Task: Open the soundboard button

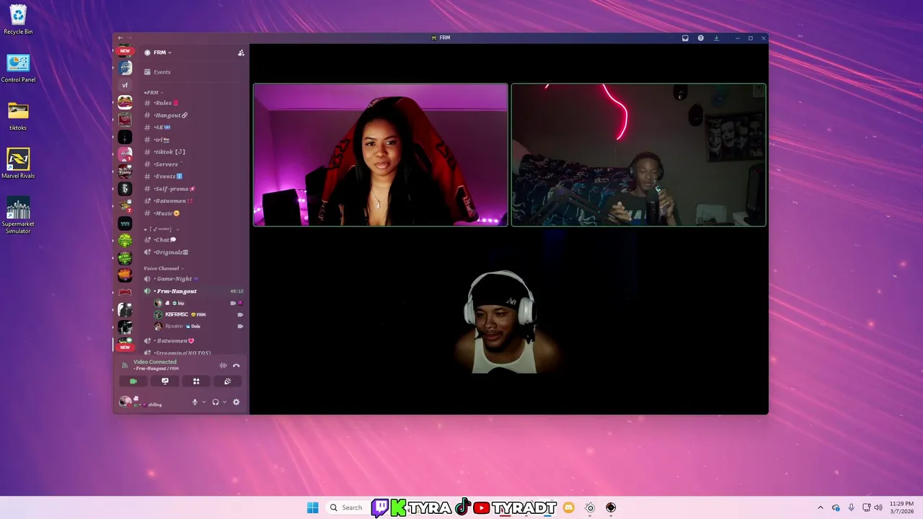Action: pyautogui.click(x=228, y=381)
